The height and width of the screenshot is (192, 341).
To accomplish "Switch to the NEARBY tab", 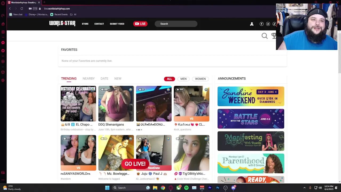I will [x=88, y=79].
